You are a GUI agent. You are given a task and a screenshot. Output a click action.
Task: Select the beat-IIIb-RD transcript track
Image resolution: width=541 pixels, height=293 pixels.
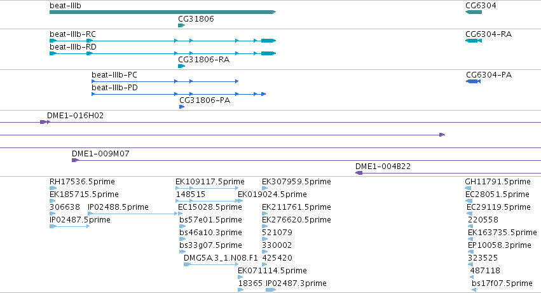coord(163,53)
